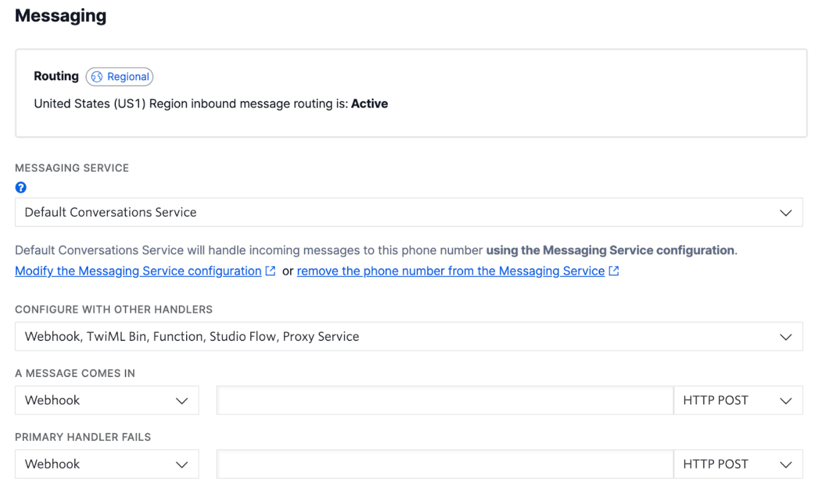Click the external link icon after "Modify the Messaging Service configuration"

[271, 271]
